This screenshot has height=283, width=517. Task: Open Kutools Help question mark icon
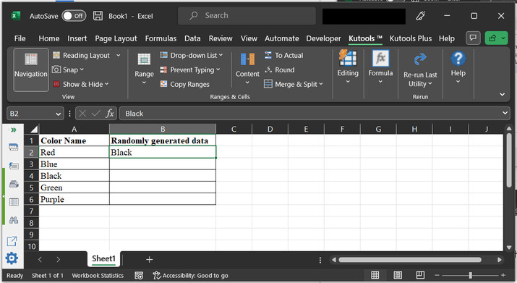pos(458,59)
